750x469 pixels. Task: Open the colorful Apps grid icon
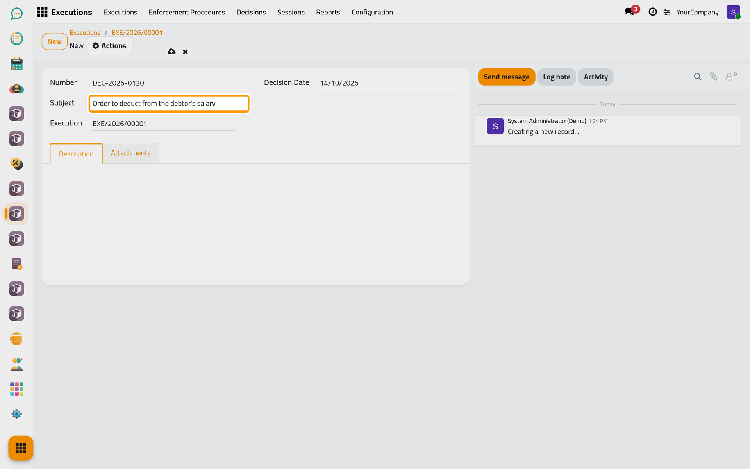16,389
